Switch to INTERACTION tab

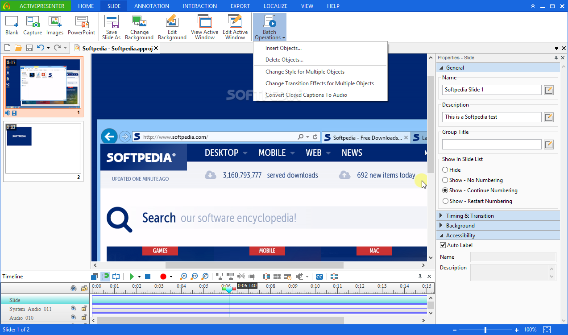200,6
